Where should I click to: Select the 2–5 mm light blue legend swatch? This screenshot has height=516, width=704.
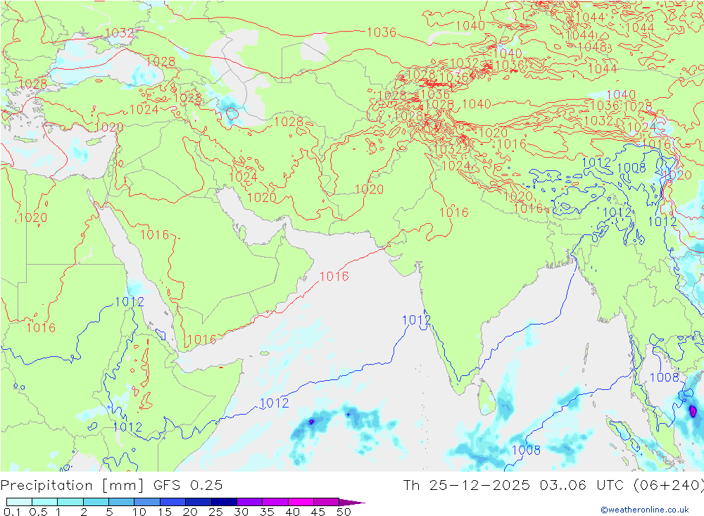[96, 502]
